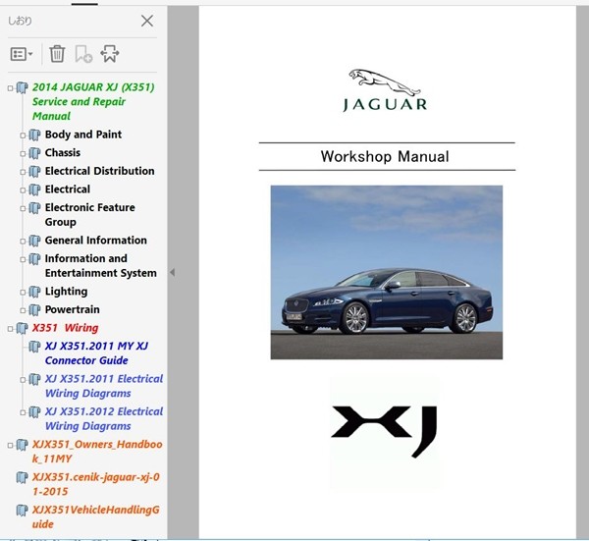Expand the Chassis bookmark node
Viewport: 589px width, 541px height.
coord(23,153)
